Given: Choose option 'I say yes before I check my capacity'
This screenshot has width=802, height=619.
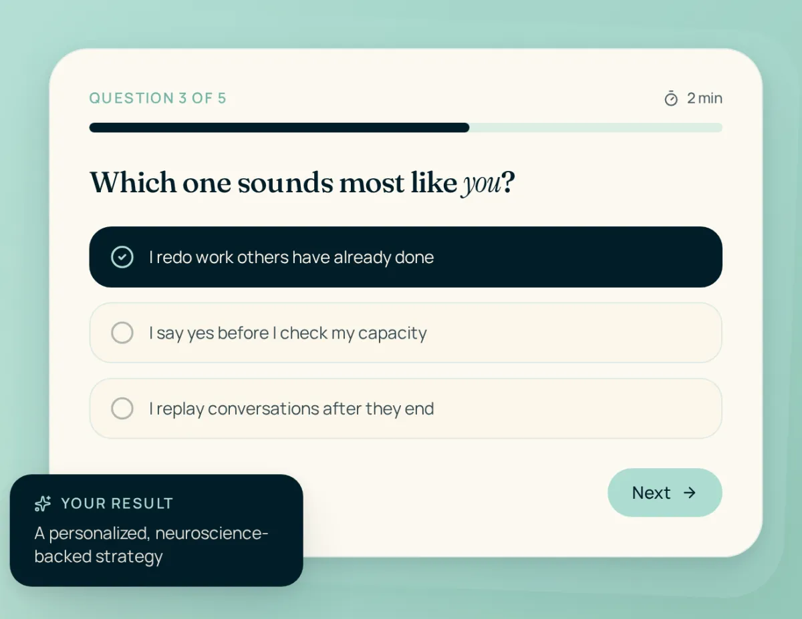Looking at the screenshot, I should coord(406,333).
